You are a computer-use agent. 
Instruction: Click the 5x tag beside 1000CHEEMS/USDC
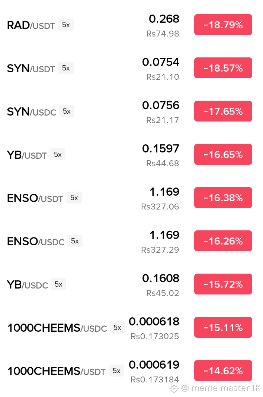point(117,327)
